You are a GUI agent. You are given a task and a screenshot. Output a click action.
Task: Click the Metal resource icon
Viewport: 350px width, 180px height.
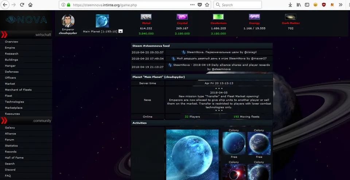point(146,17)
